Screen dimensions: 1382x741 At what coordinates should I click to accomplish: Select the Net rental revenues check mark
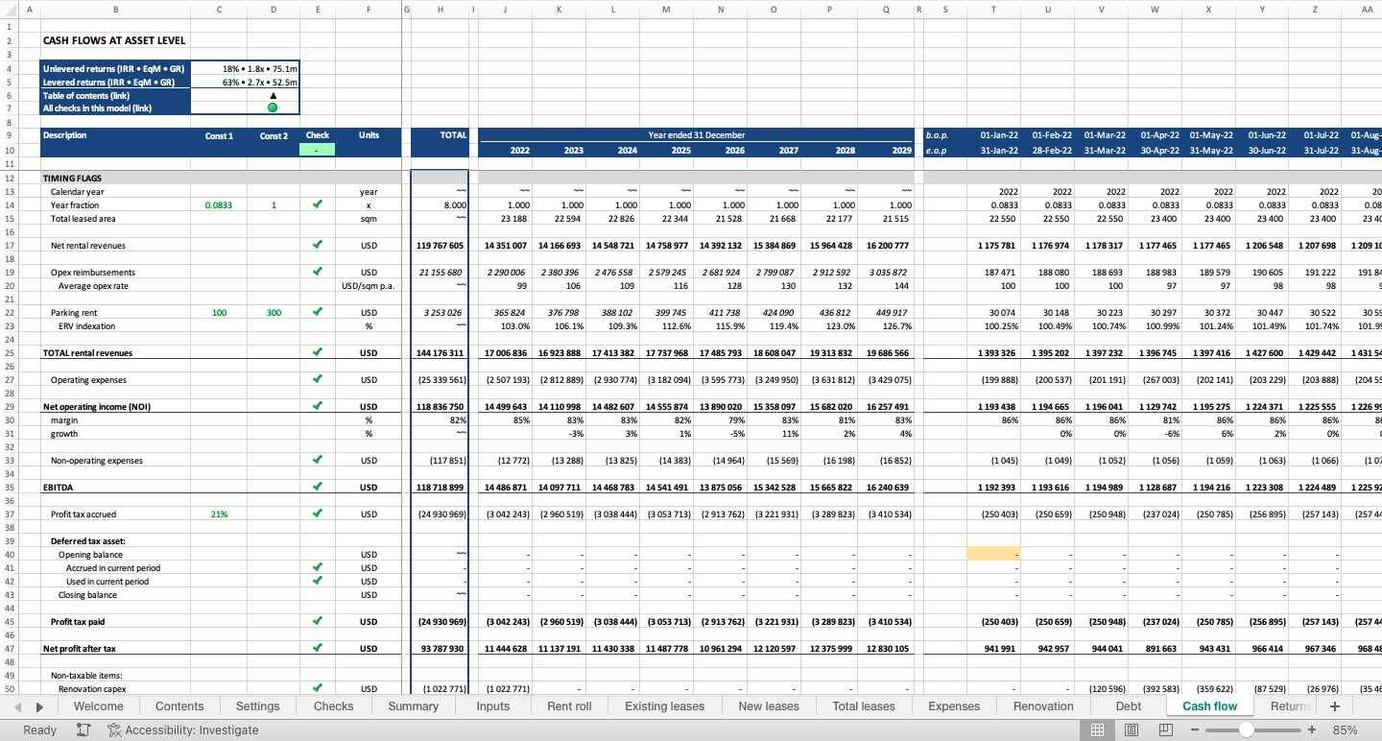[x=318, y=246]
